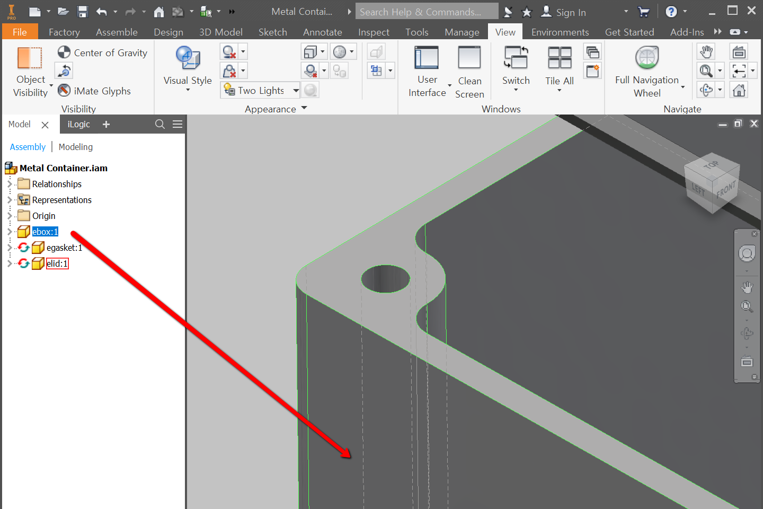The image size is (763, 509).
Task: Open the Model browser hamburger menu
Action: coord(178,124)
